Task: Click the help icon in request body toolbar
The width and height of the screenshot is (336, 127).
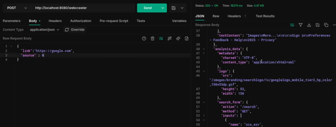Action: click(144, 38)
